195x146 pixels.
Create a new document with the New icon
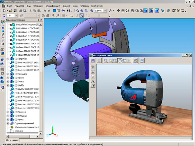(x=4, y=11)
